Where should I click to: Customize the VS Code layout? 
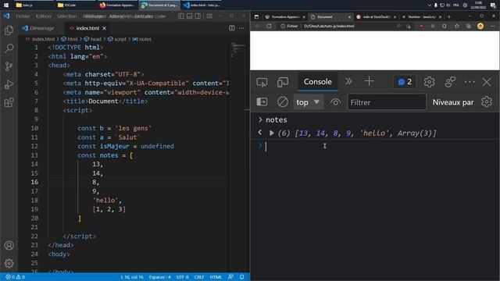[209, 16]
